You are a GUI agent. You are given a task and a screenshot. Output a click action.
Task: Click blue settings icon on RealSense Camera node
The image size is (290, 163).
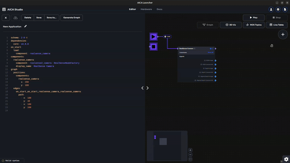[x=211, y=49]
